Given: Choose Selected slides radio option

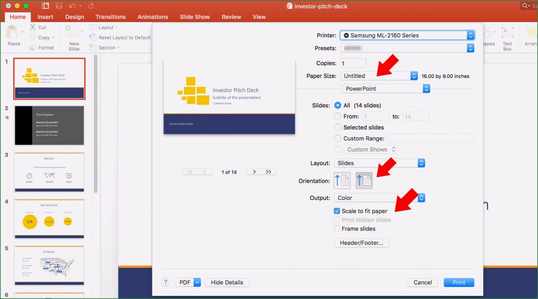Looking at the screenshot, I should (338, 127).
